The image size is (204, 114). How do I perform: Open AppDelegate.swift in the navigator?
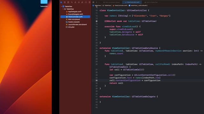75,12
